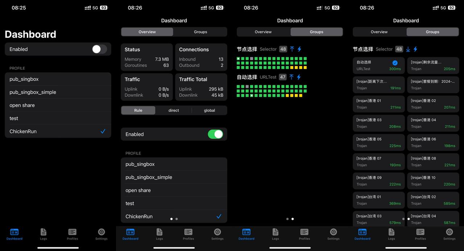Turn off the green Enabled toggle

[215, 134]
